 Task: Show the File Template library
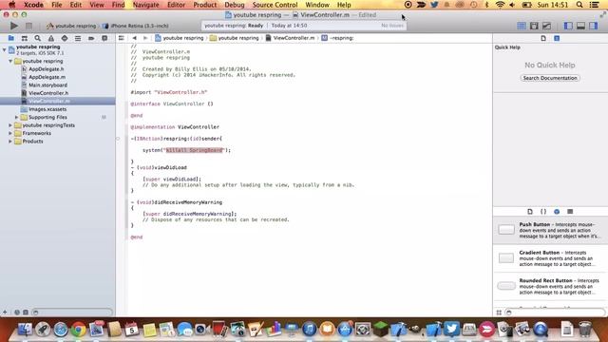(x=530, y=211)
